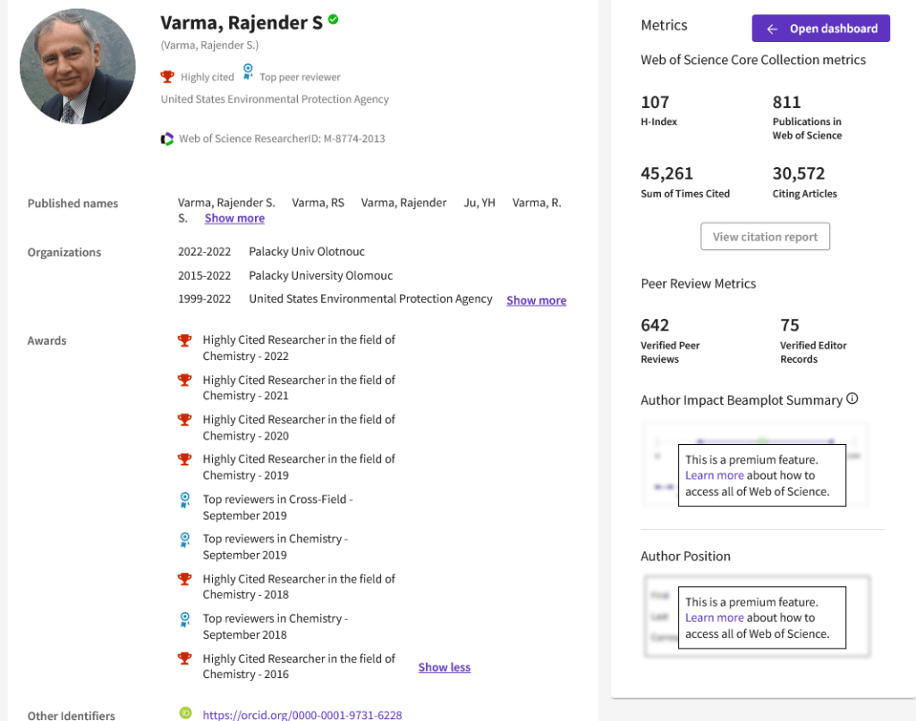Click the researcher profile photo
The width and height of the screenshot is (916, 721).
pos(77,67)
